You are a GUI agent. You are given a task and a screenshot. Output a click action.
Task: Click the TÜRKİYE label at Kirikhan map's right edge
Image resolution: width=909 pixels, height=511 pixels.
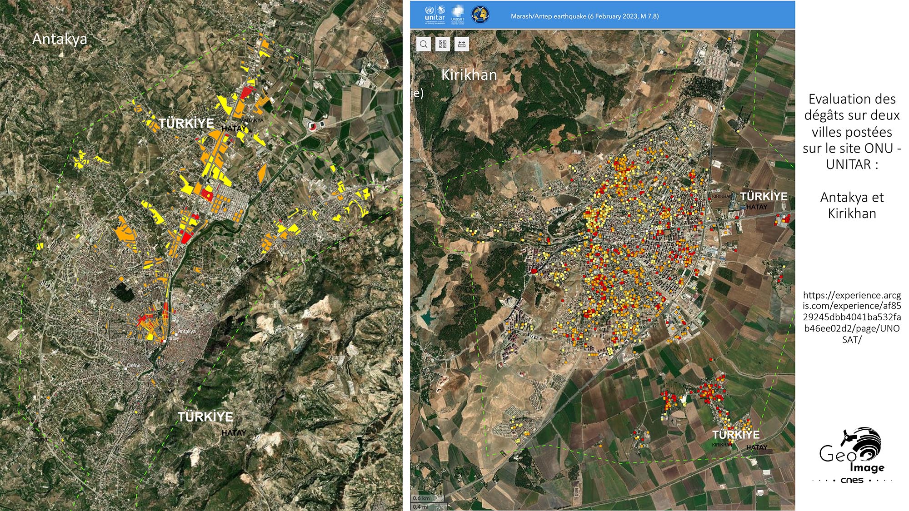point(764,196)
